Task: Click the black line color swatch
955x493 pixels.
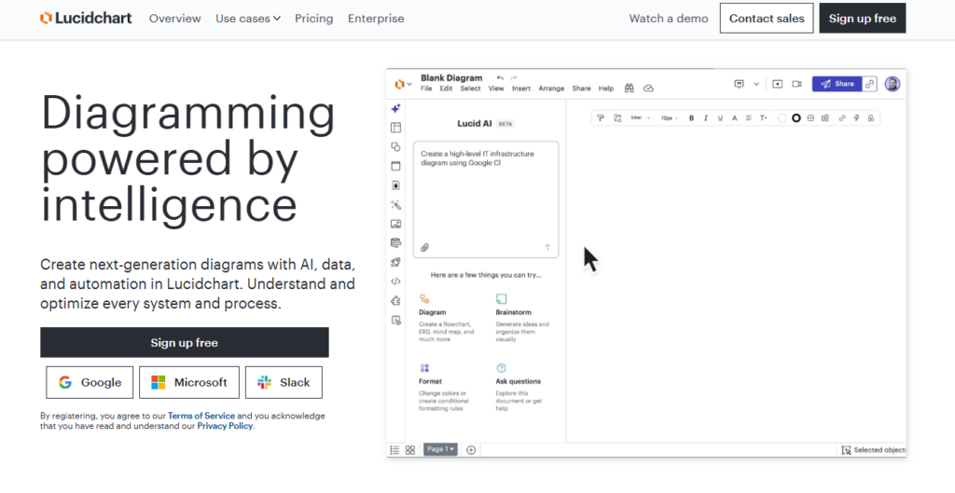Action: tap(796, 118)
